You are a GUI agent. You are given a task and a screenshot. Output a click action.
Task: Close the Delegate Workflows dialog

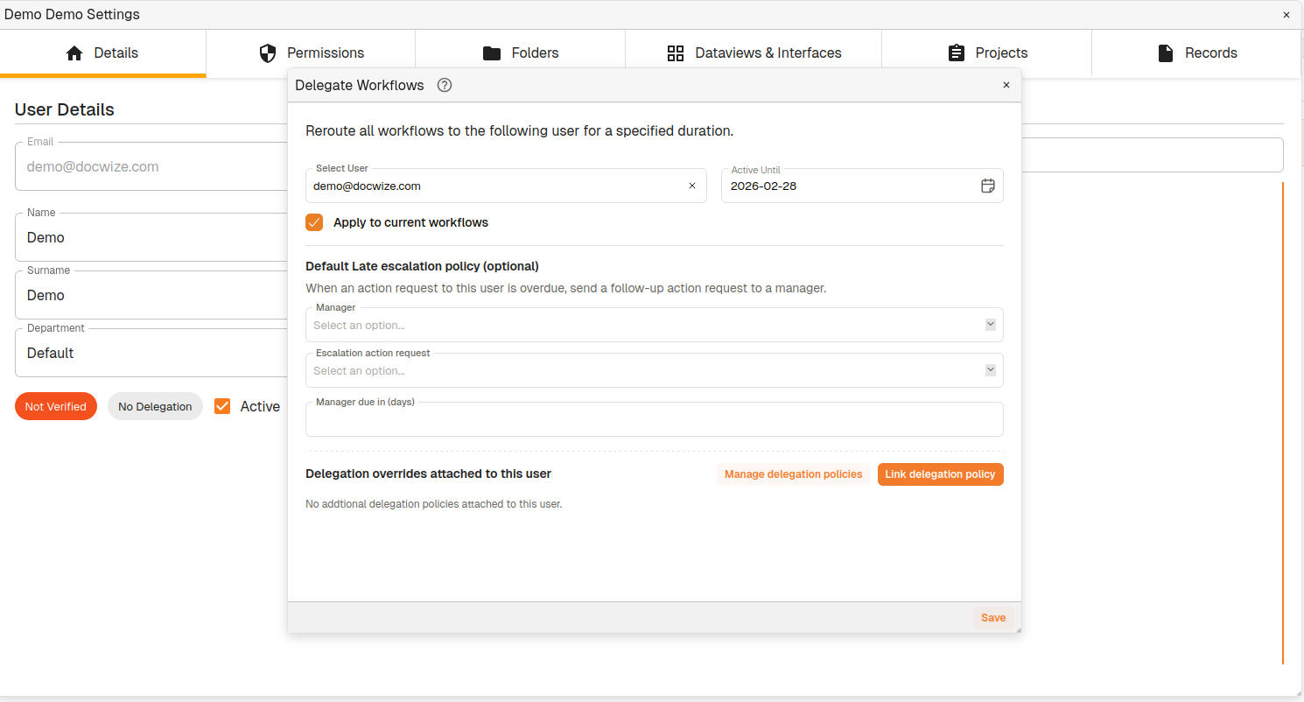click(1006, 85)
